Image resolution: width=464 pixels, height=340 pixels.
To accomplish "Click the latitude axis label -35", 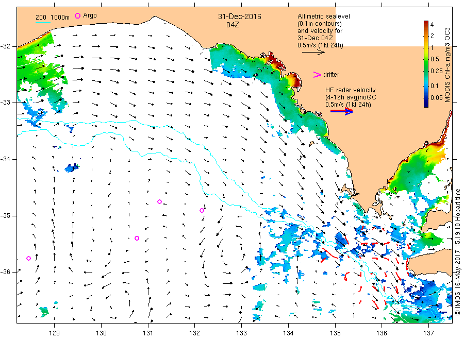I will (x=5, y=216).
